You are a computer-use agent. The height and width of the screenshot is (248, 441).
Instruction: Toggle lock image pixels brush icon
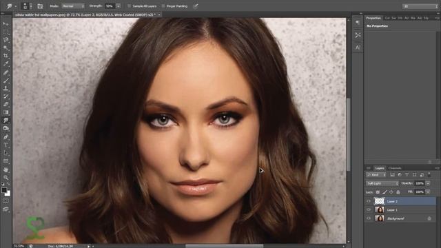(x=384, y=192)
